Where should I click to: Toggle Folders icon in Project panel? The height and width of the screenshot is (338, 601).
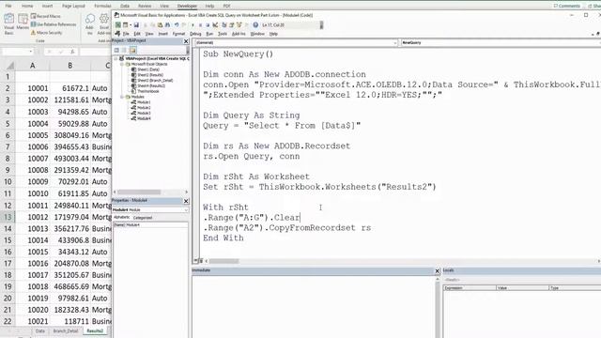tap(132, 50)
